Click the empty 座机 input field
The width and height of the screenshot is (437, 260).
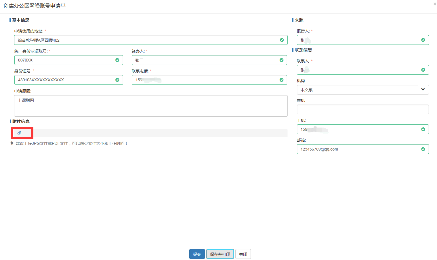pyautogui.click(x=362, y=109)
